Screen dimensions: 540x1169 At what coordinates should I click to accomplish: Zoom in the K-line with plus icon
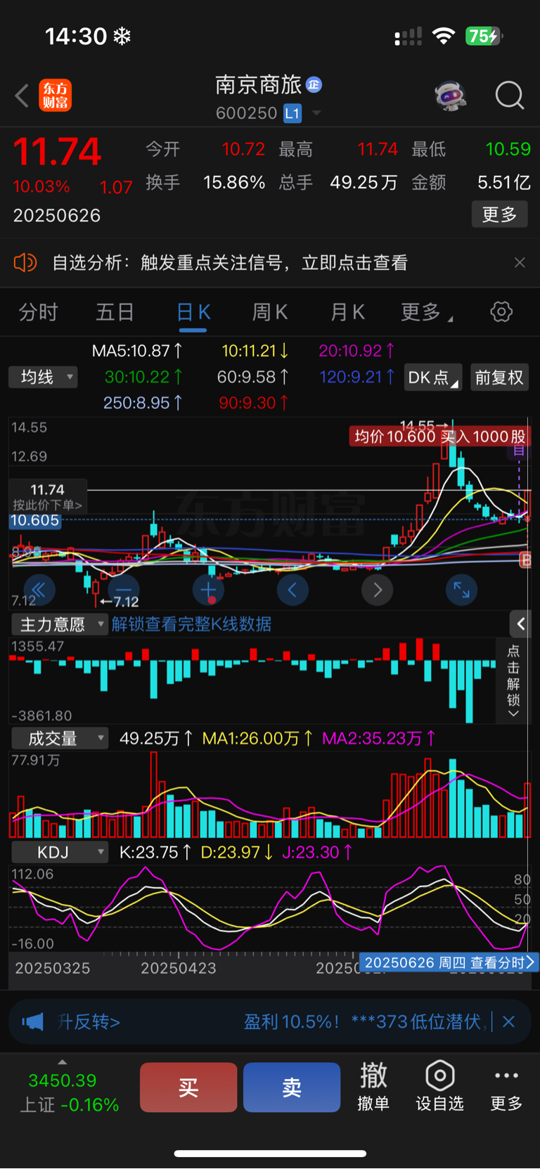pos(208,590)
